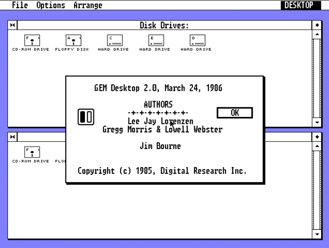Viewport: 329px width, 248px height.
Task: Open the Arrange menu
Action: click(x=88, y=5)
